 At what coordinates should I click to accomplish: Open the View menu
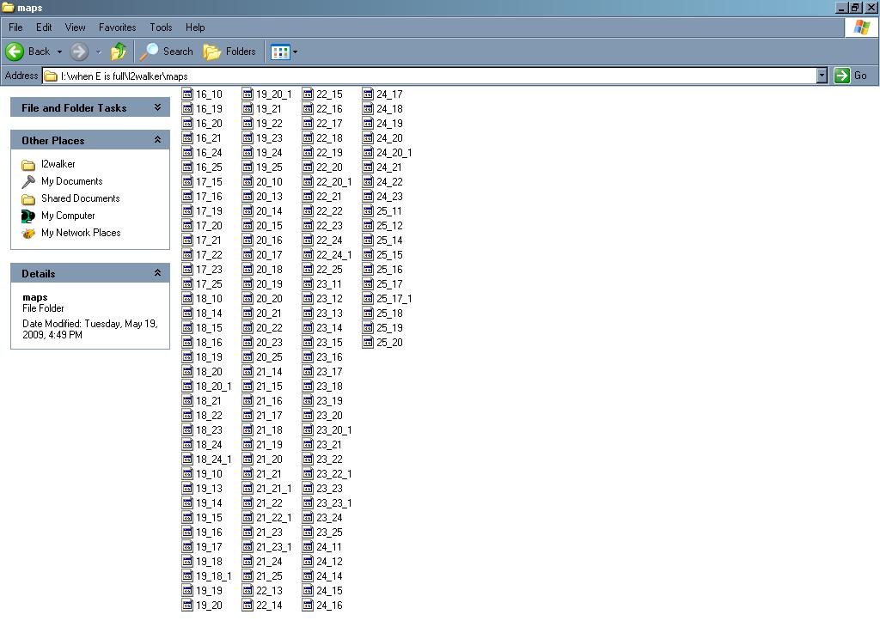click(76, 27)
